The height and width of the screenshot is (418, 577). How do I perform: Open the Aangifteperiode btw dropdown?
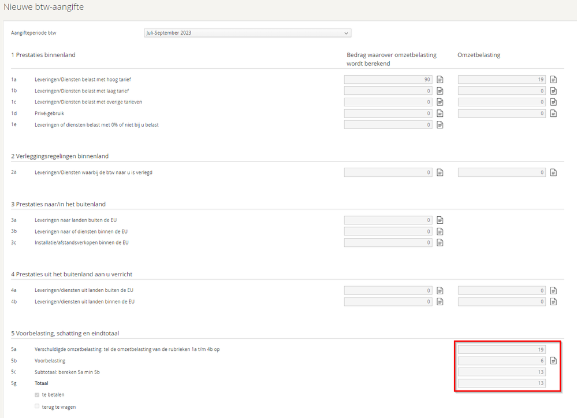(x=248, y=33)
